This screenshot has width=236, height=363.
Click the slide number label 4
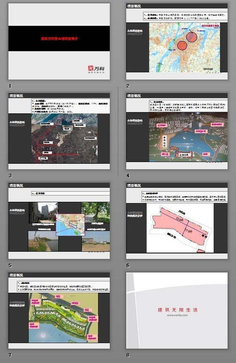(128, 176)
